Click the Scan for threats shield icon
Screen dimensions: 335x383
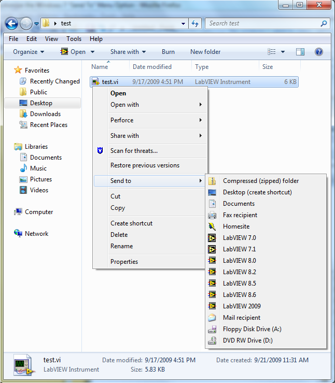100,150
